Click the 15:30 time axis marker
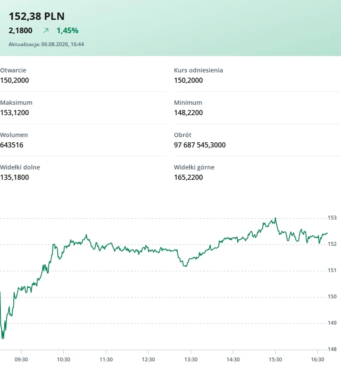This screenshot has width=341, height=373. pyautogui.click(x=275, y=360)
